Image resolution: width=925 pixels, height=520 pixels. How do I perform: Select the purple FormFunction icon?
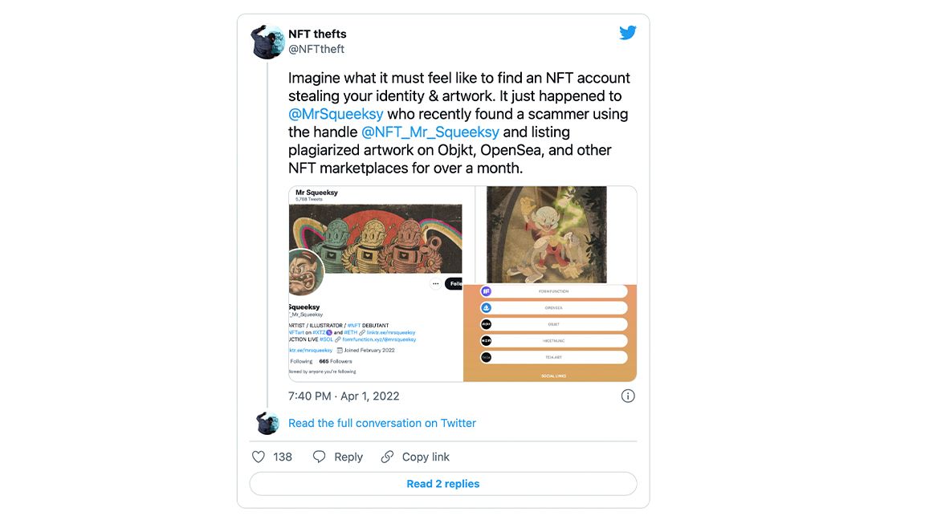pyautogui.click(x=487, y=291)
